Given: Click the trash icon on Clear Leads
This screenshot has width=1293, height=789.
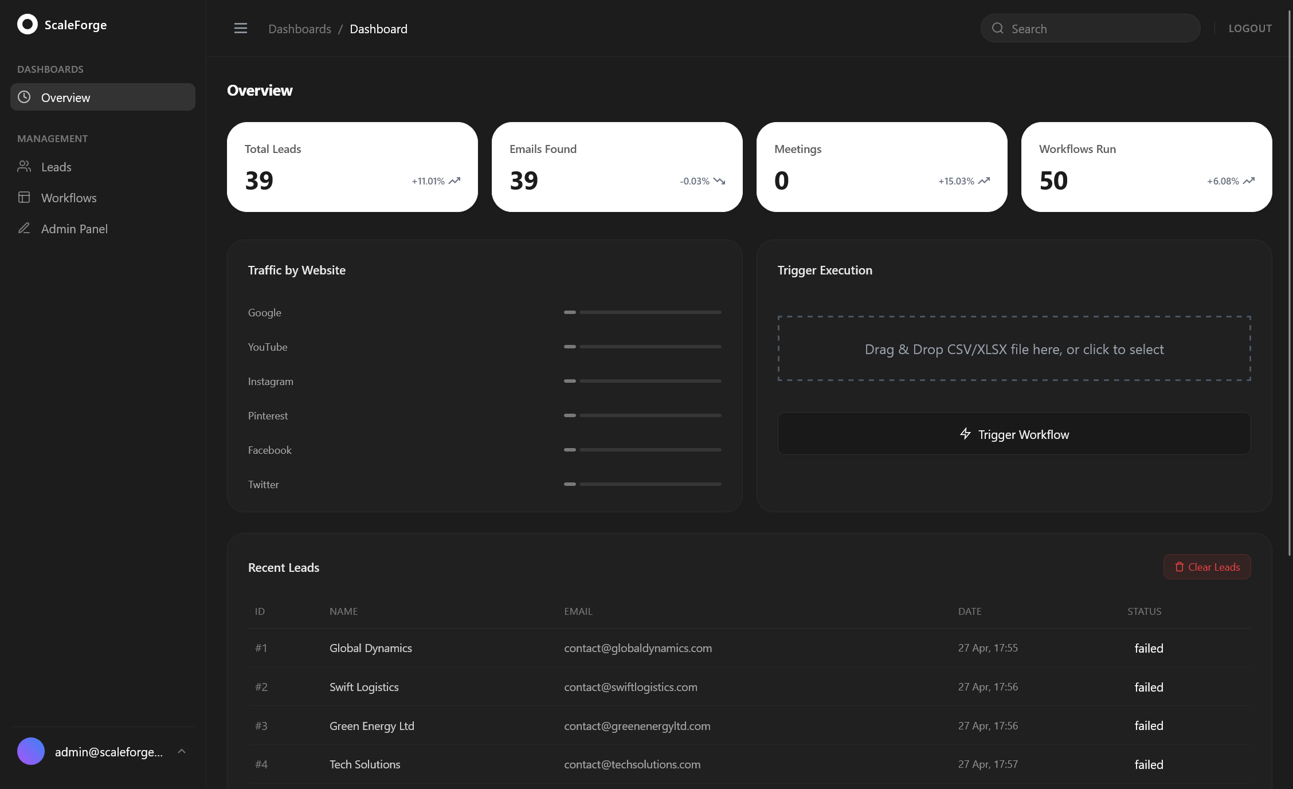Looking at the screenshot, I should (x=1180, y=567).
